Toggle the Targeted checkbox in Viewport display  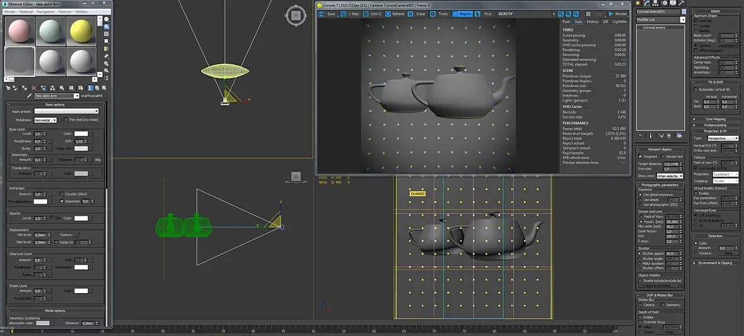pos(641,156)
